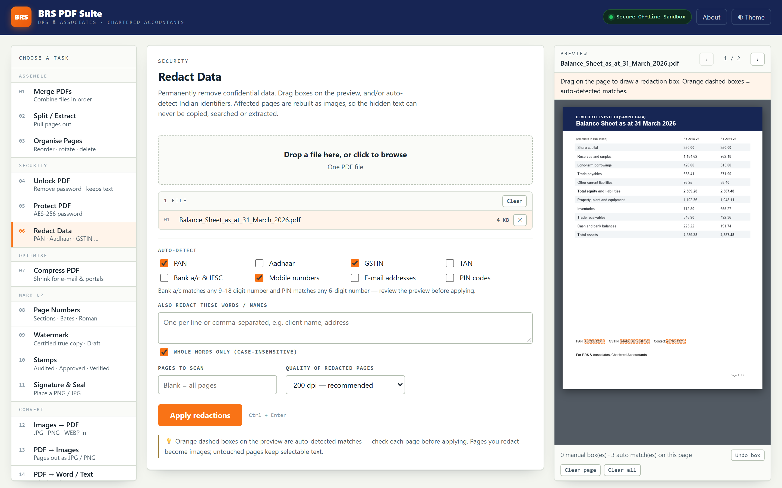The height and width of the screenshot is (488, 782).
Task: Focus the words / names textarea
Action: 345,328
